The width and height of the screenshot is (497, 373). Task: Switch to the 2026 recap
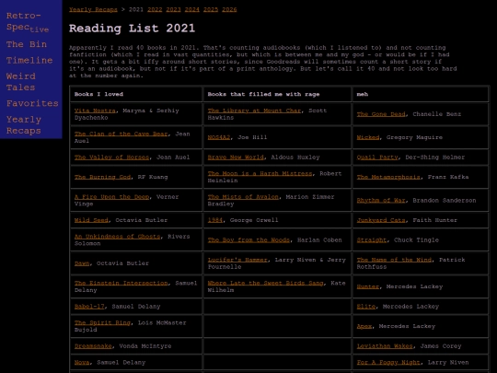click(x=229, y=9)
